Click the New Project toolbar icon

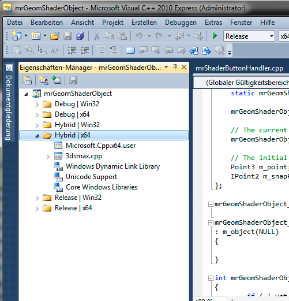coord(17,36)
